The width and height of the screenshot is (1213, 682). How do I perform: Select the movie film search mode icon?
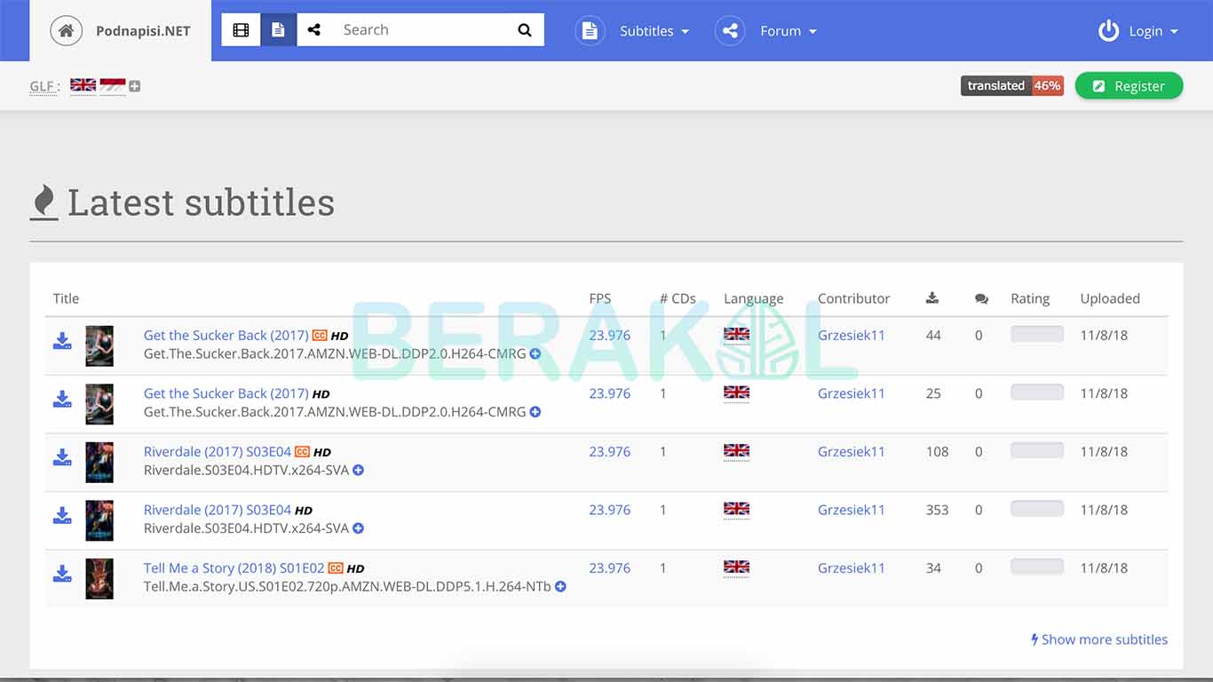[x=241, y=30]
